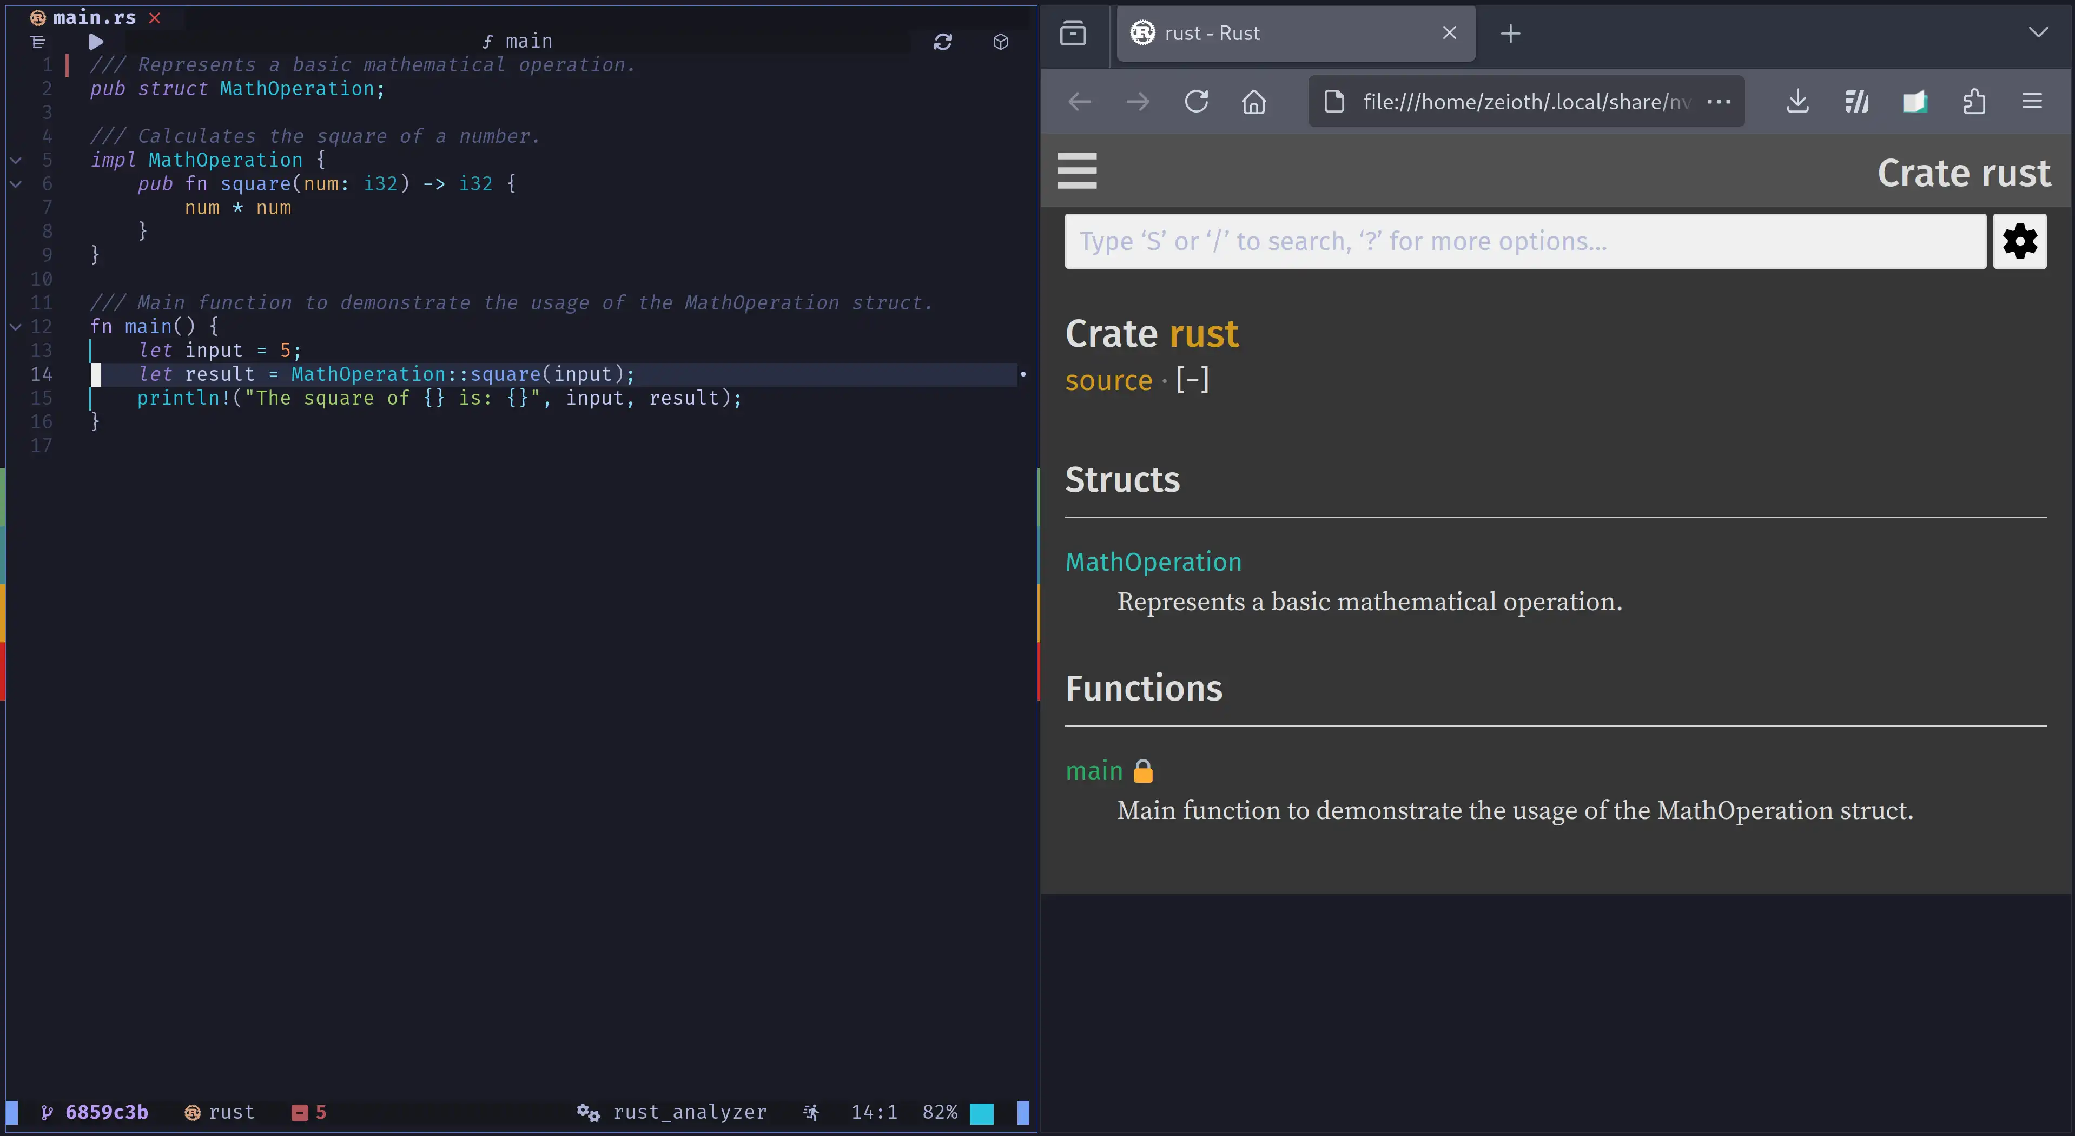Click the orange 'rust' crate name heading

[x=1204, y=334]
